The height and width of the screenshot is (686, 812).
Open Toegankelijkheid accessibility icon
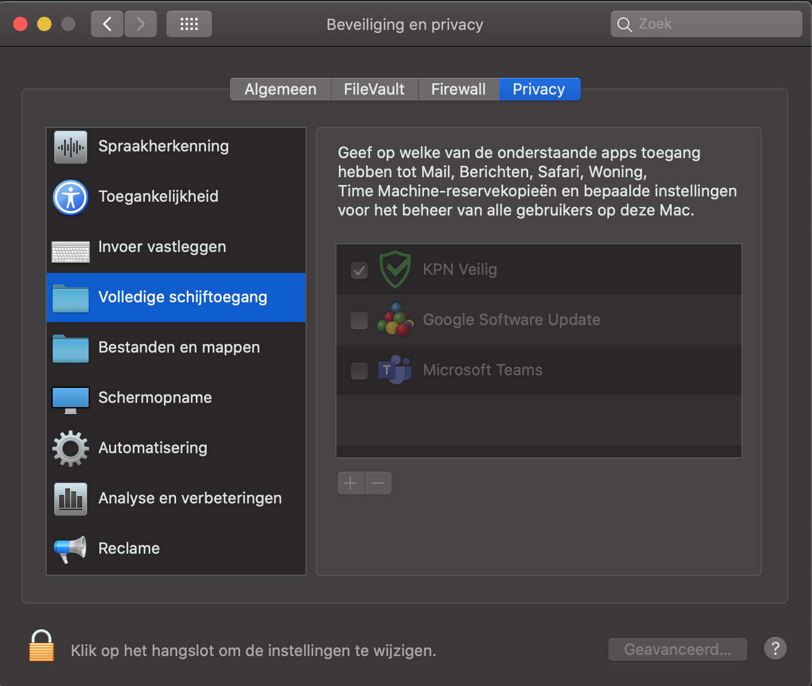pos(71,197)
